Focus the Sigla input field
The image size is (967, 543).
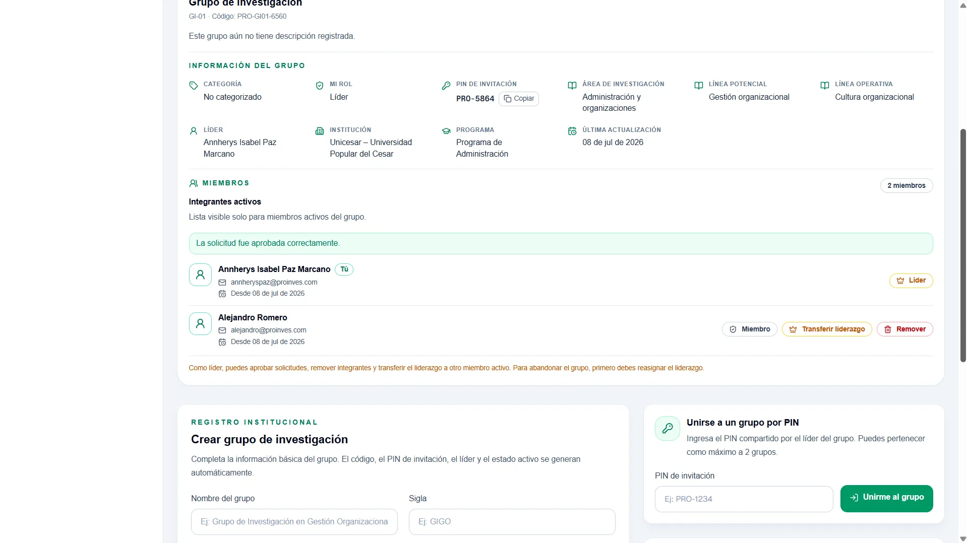coord(512,522)
